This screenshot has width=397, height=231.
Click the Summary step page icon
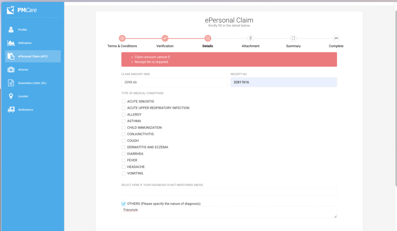pos(293,38)
